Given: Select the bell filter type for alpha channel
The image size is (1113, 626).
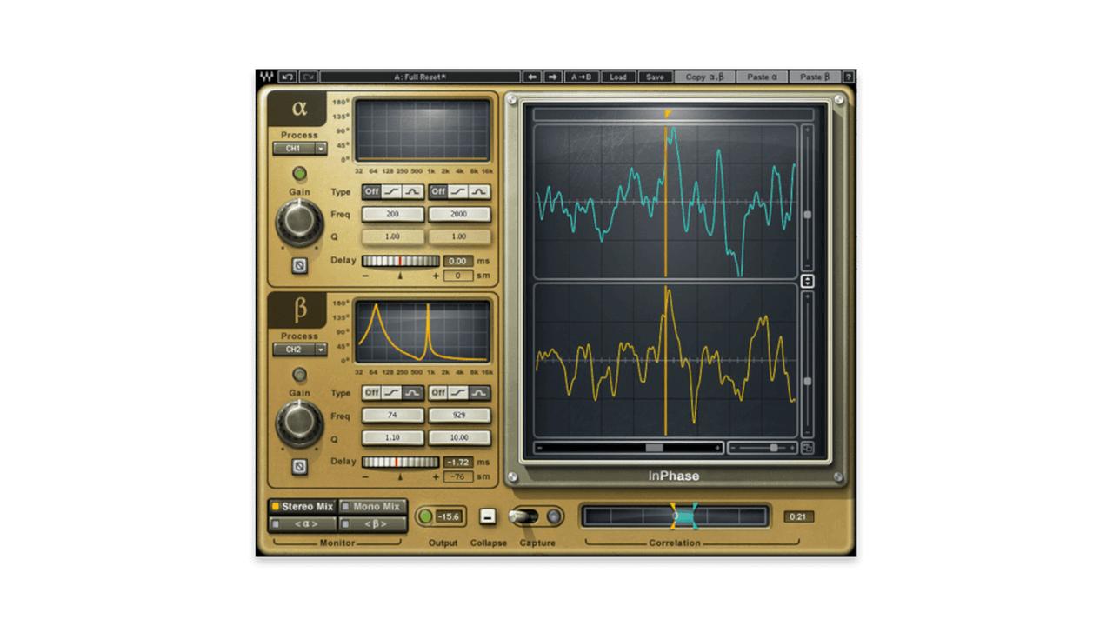Looking at the screenshot, I should 412,192.
